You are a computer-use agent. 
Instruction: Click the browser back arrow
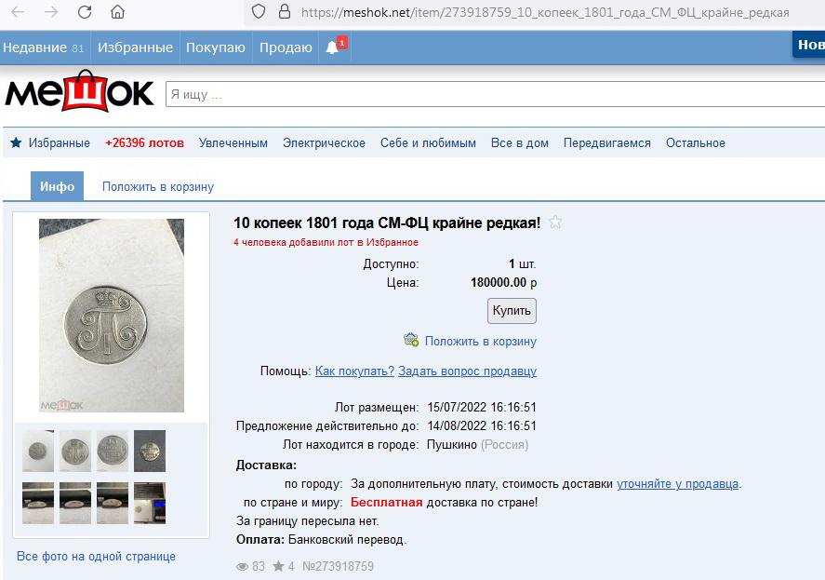[x=18, y=12]
